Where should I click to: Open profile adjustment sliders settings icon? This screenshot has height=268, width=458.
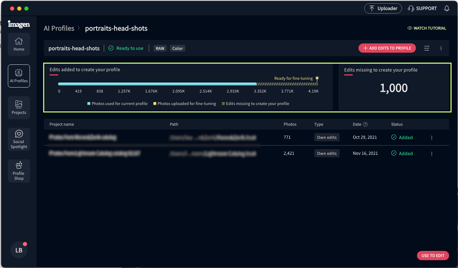coord(427,48)
